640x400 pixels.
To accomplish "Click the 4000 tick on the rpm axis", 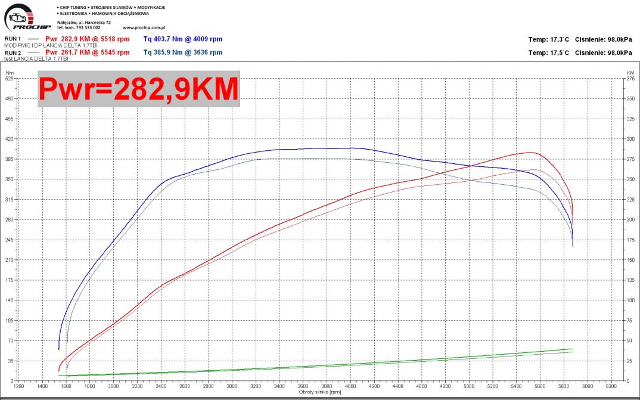I will point(350,386).
